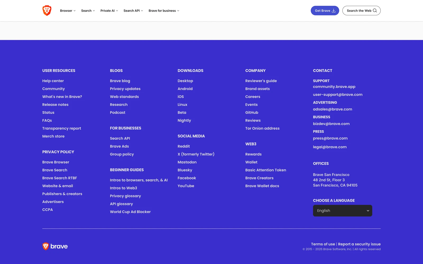This screenshot has width=423, height=264.
Task: Open the Brave Ads link
Action: [x=119, y=146]
